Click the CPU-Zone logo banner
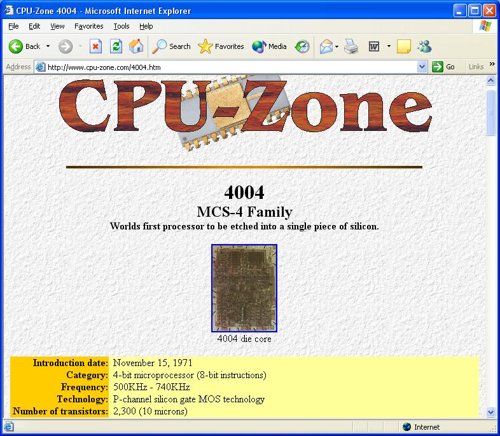Screen dimensions: 500x436 tap(245, 112)
